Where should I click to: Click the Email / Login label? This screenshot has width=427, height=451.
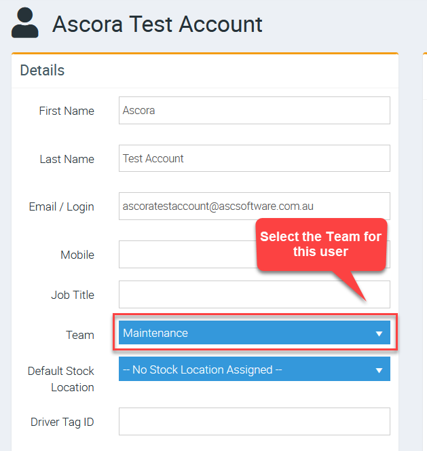[62, 206]
